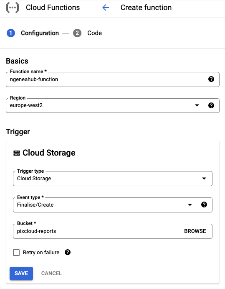Screen dimensions: 225x289
Task: Select step 2 Code circle
Action: click(77, 33)
